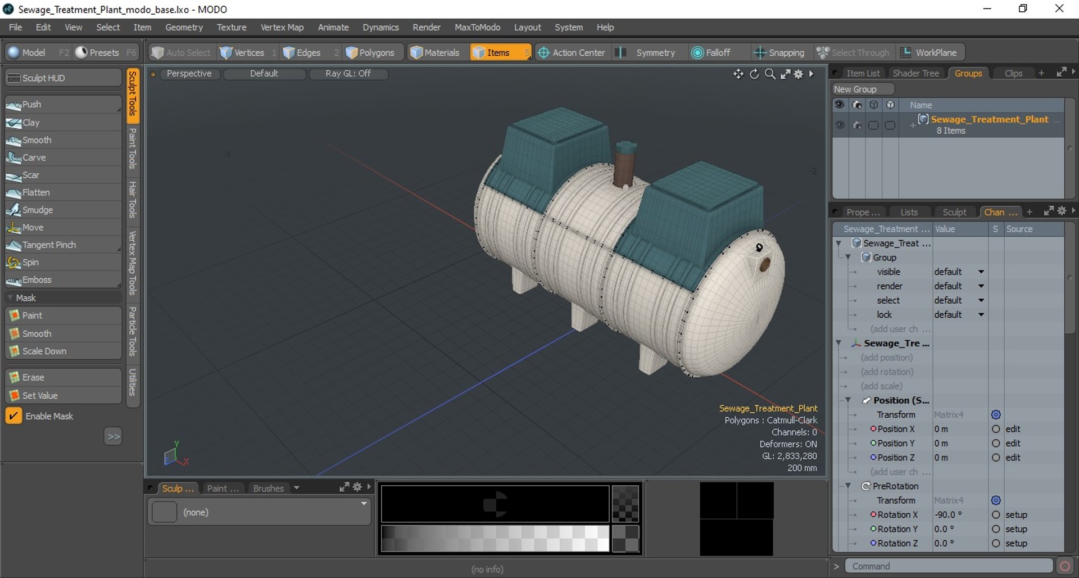The height and width of the screenshot is (578, 1079).
Task: Select the Spin sculpt tool
Action: point(63,262)
